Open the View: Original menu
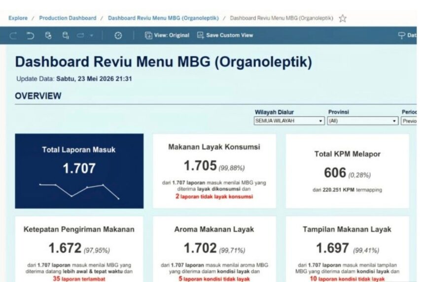 pyautogui.click(x=167, y=35)
